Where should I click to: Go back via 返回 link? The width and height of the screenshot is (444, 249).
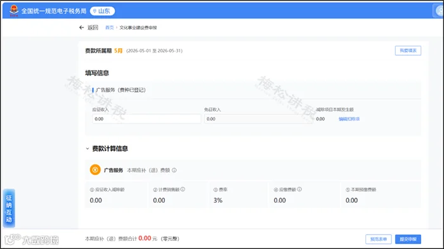(x=93, y=27)
